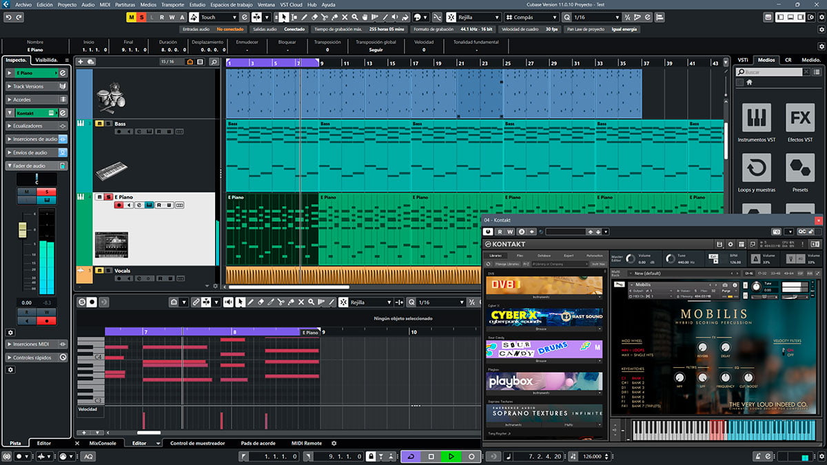Screen dimensions: 827x465
Task: Toggle global Solo S button in top toolbar
Action: pos(141,17)
